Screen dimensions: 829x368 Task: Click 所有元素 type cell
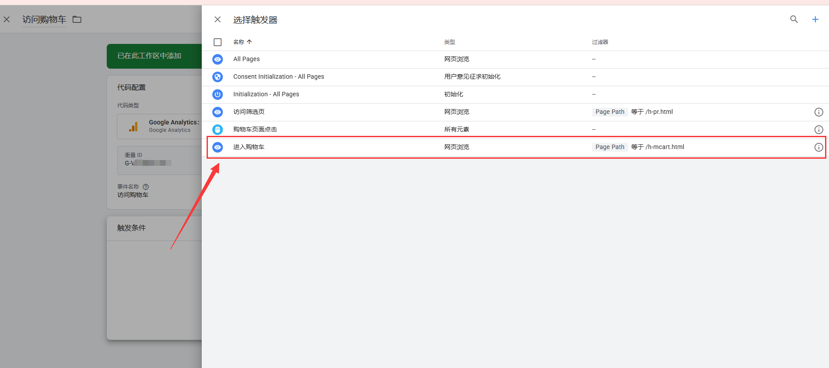(x=457, y=129)
